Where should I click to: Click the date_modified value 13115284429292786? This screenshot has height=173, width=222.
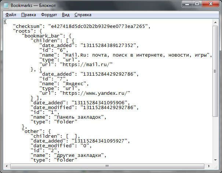coord(108,108)
